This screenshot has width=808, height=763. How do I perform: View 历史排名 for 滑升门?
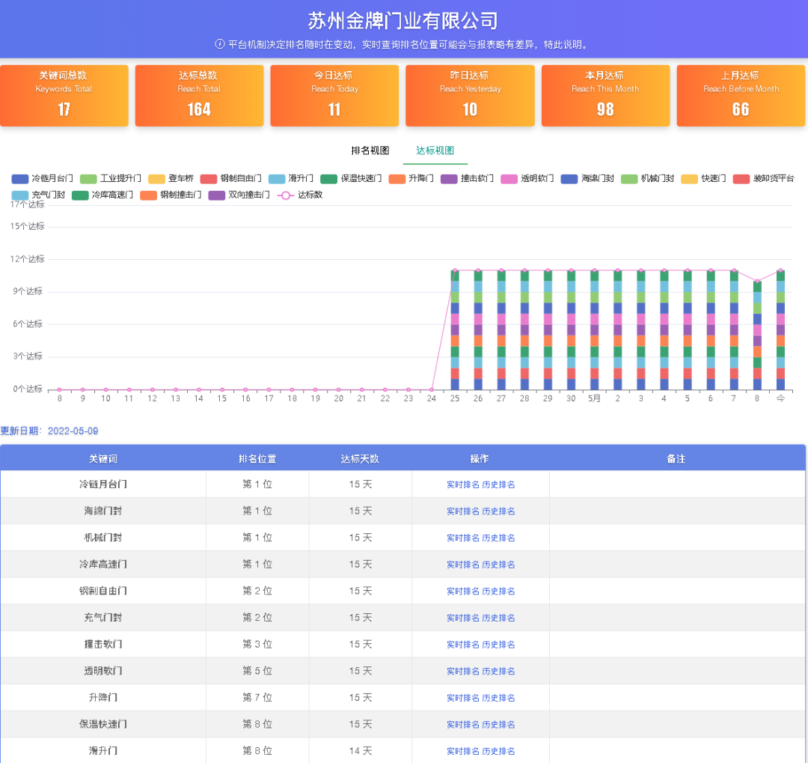click(x=498, y=751)
